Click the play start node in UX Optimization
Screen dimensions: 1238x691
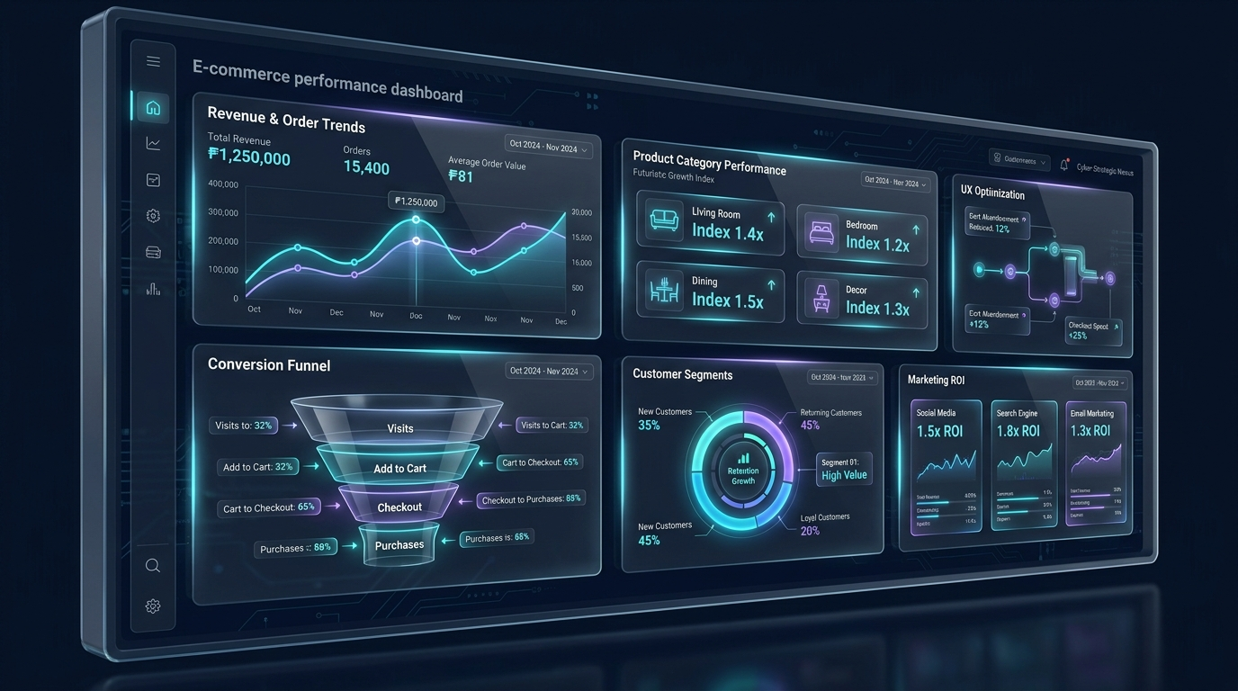point(980,269)
